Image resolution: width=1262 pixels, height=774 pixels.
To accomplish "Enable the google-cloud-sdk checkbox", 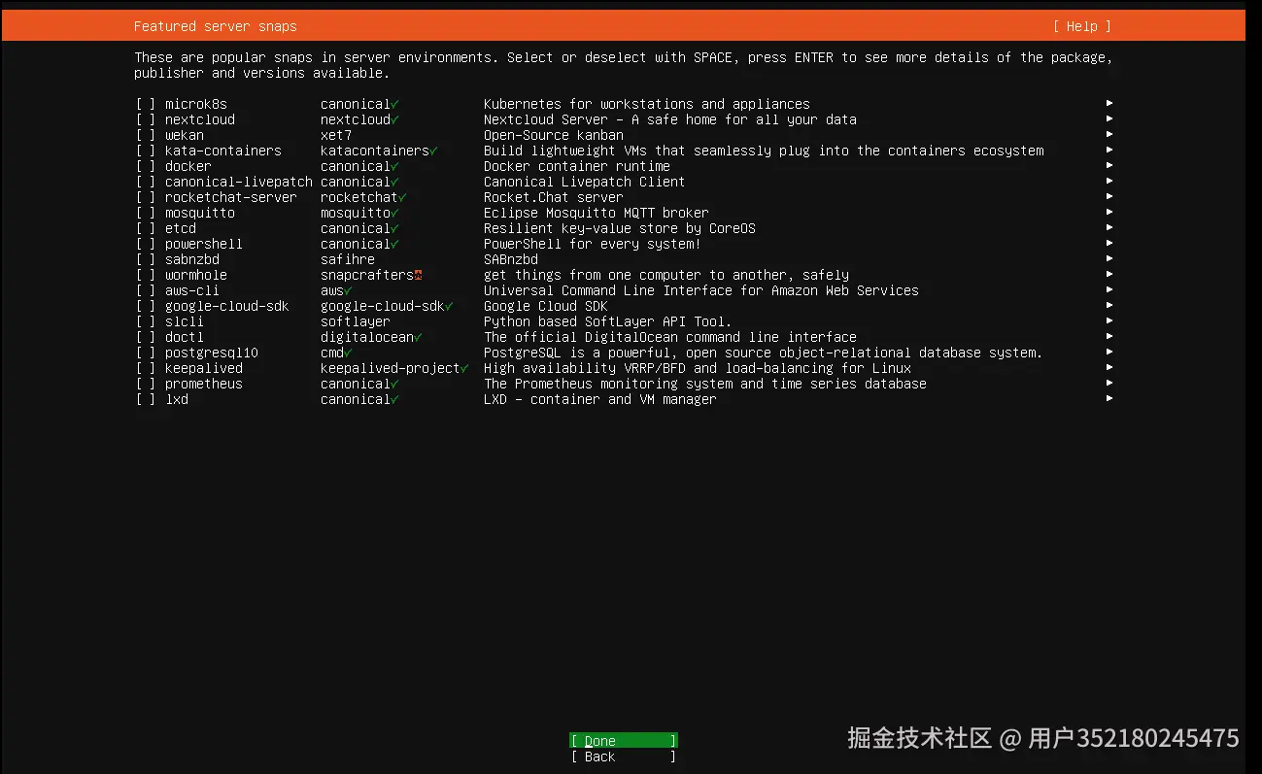I will (146, 306).
